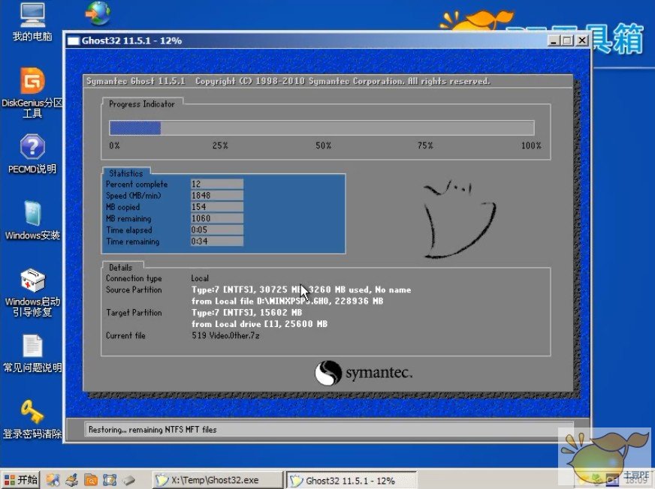Click the blue screen-capture quick launch icon

[110, 480]
